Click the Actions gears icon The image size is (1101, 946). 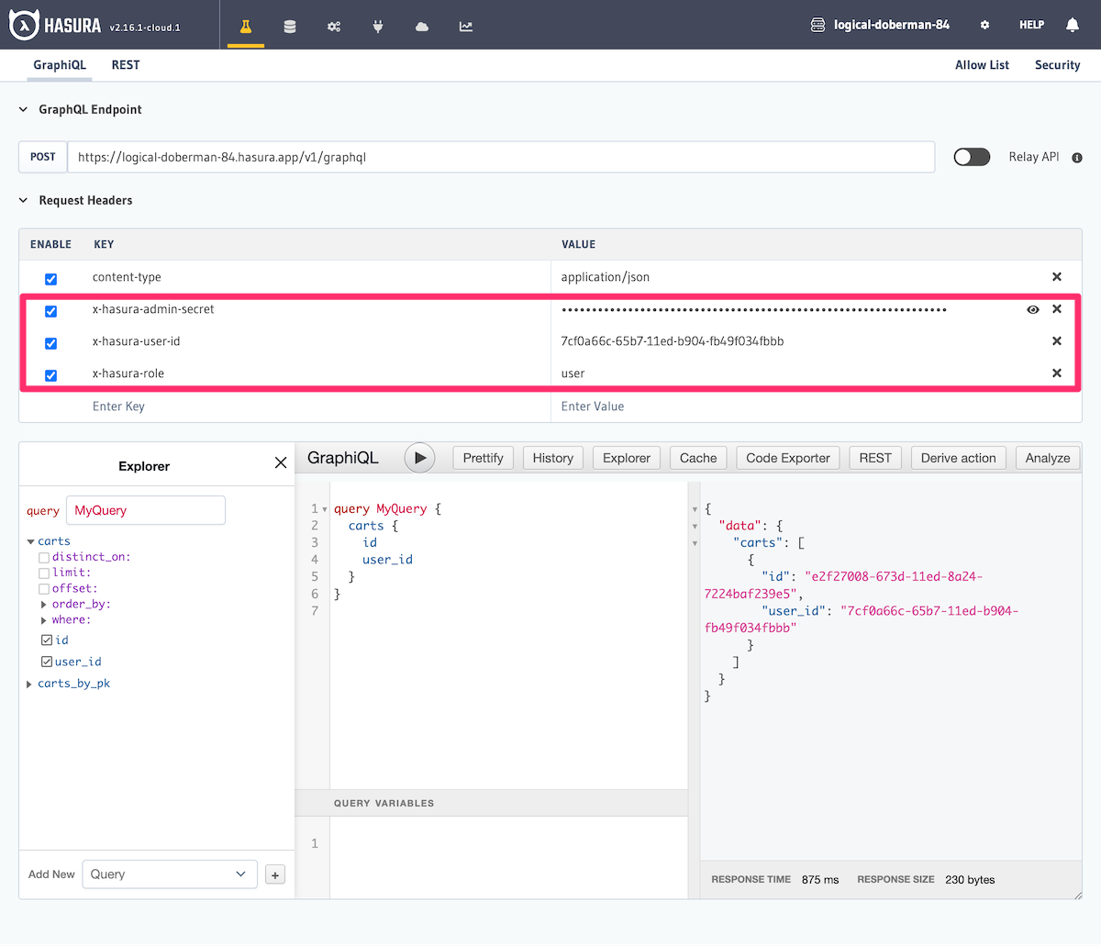click(x=334, y=25)
